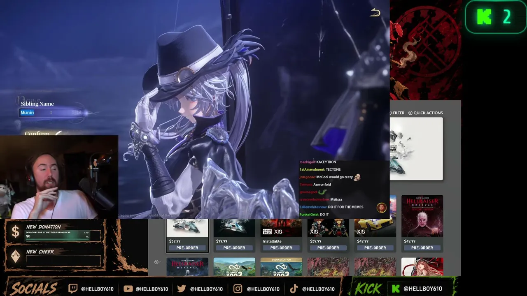Click the @HELLBOY610 TikTok handle text
Image resolution: width=527 pixels, height=296 pixels.
[318, 289]
